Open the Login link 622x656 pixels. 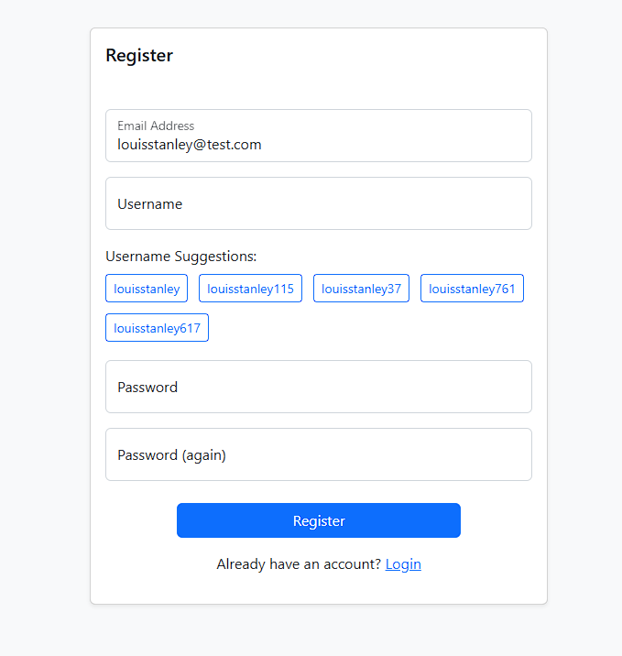tap(403, 564)
